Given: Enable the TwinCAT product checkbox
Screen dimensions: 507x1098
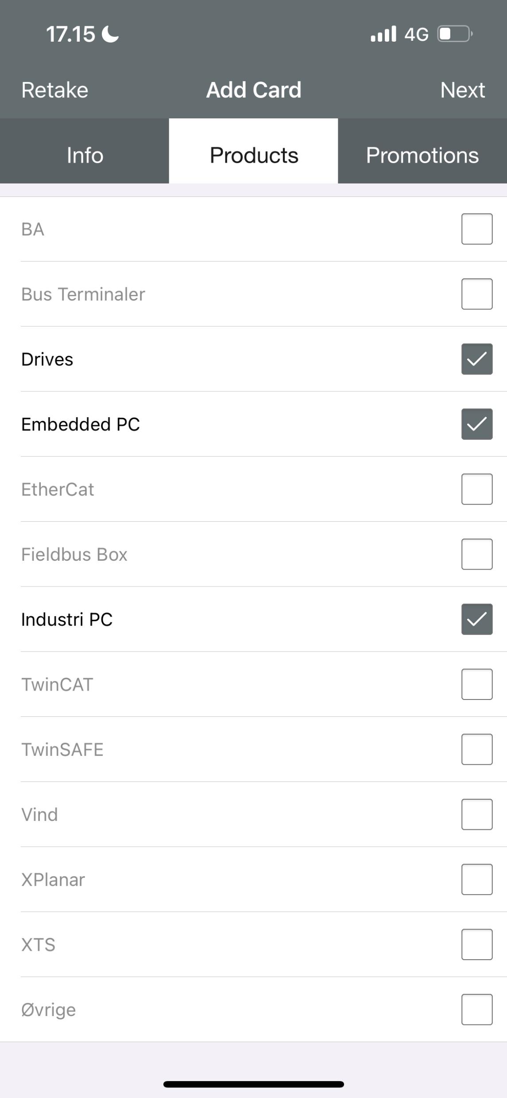Looking at the screenshot, I should [x=476, y=684].
